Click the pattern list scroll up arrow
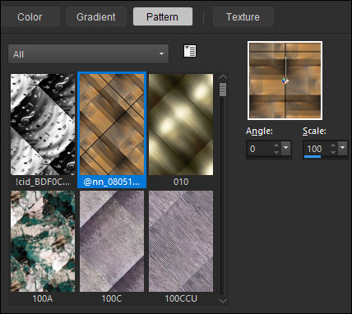 (223, 77)
